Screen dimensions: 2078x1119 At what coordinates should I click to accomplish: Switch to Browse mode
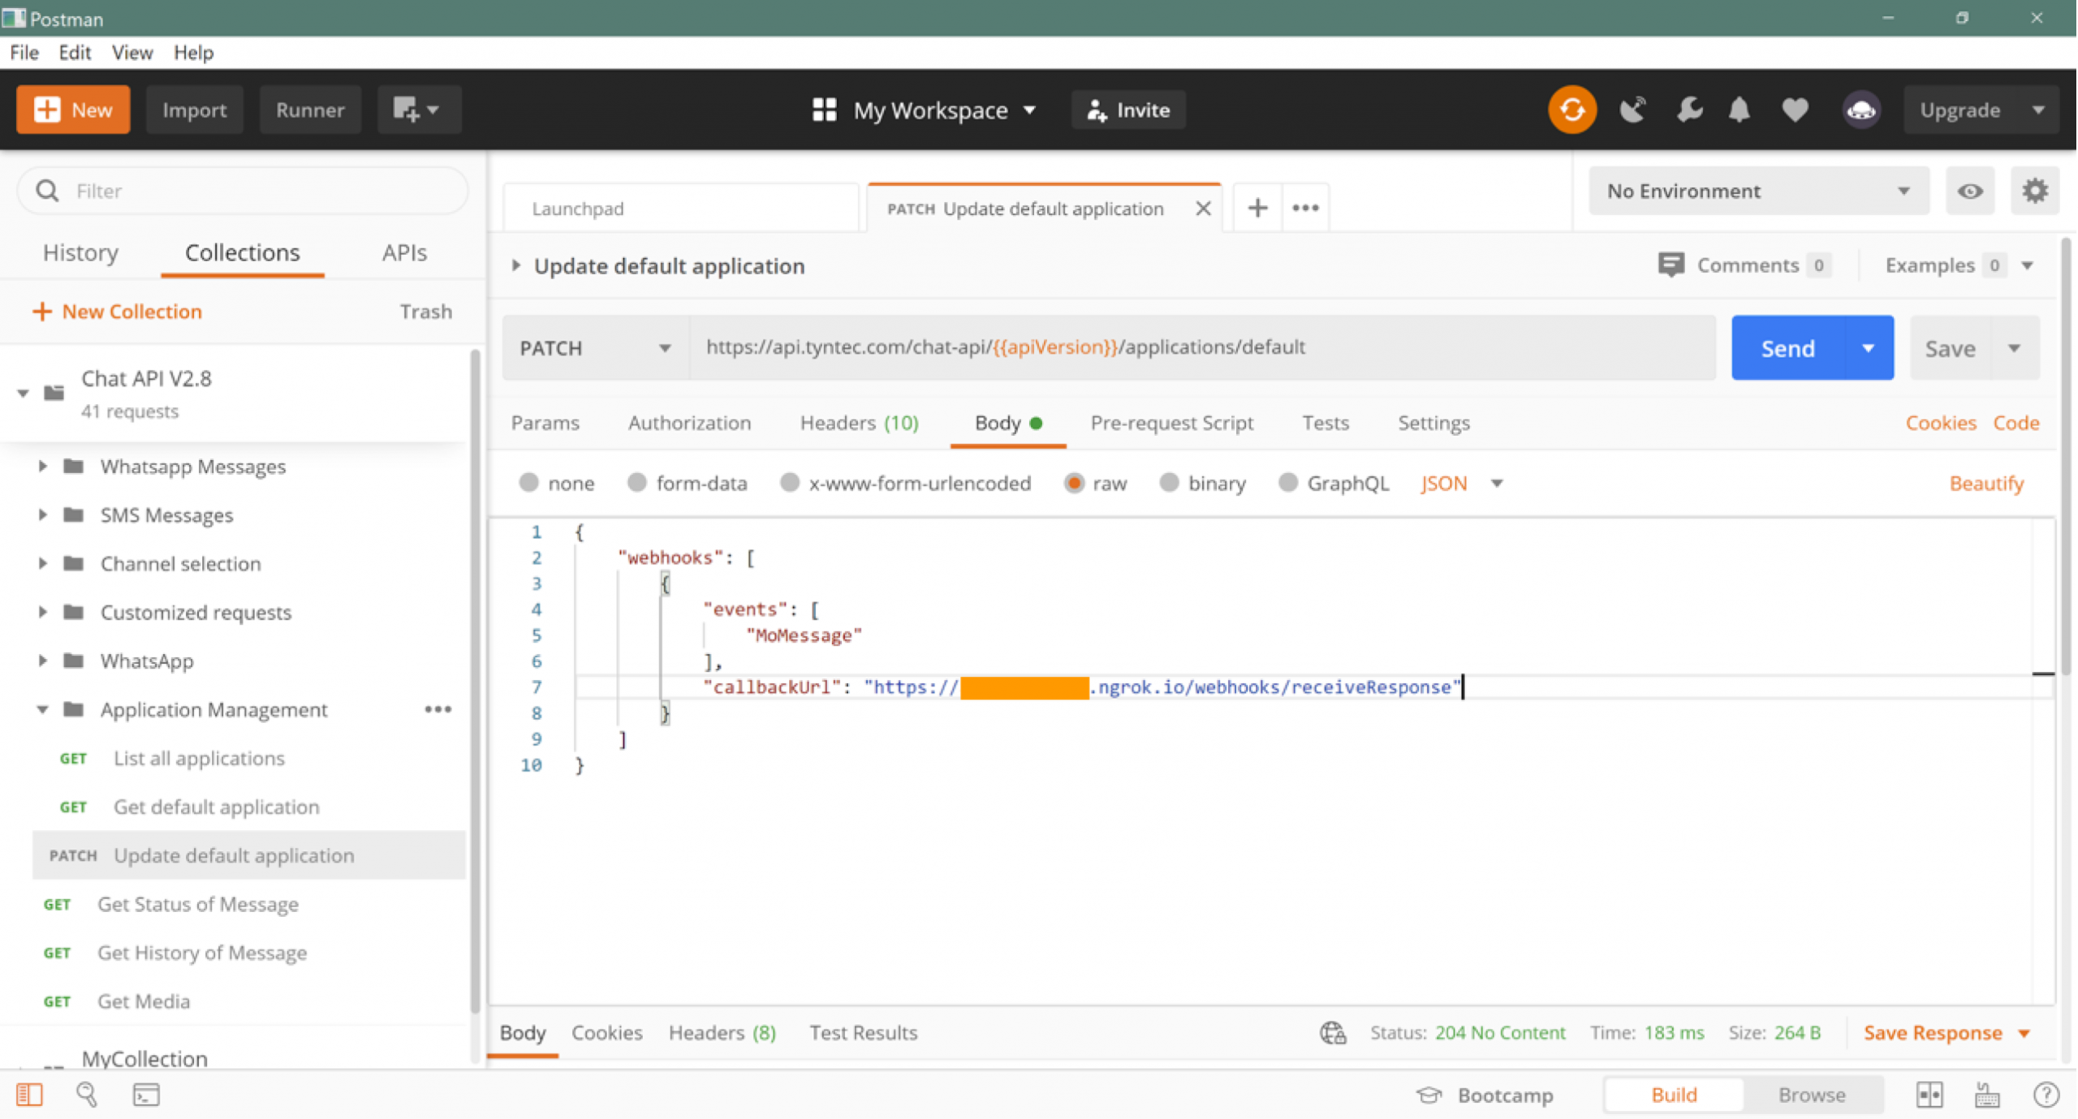[x=1812, y=1095]
